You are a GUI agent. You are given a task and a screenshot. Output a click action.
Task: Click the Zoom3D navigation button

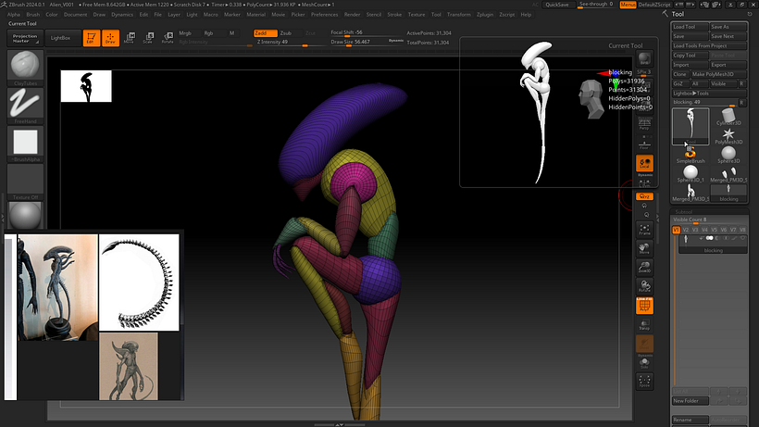(x=644, y=267)
